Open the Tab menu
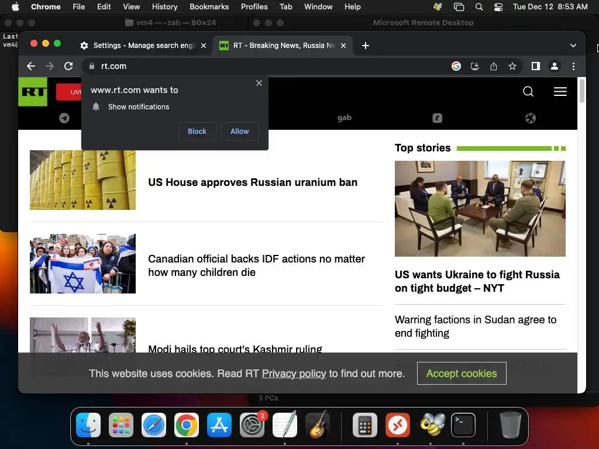The image size is (599, 449). [285, 6]
